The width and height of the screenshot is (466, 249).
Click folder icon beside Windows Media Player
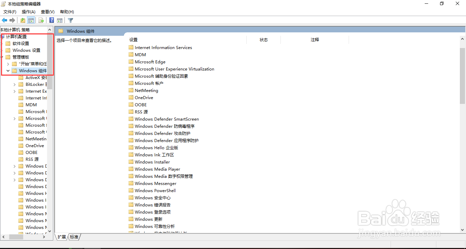[131, 169]
